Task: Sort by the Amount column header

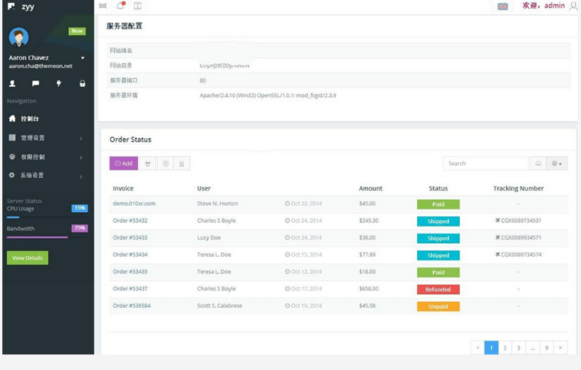Action: tap(371, 189)
